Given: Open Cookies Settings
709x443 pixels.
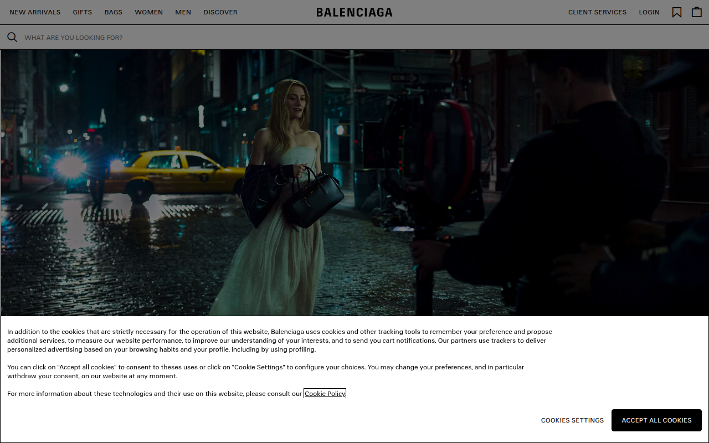Looking at the screenshot, I should pyautogui.click(x=572, y=420).
